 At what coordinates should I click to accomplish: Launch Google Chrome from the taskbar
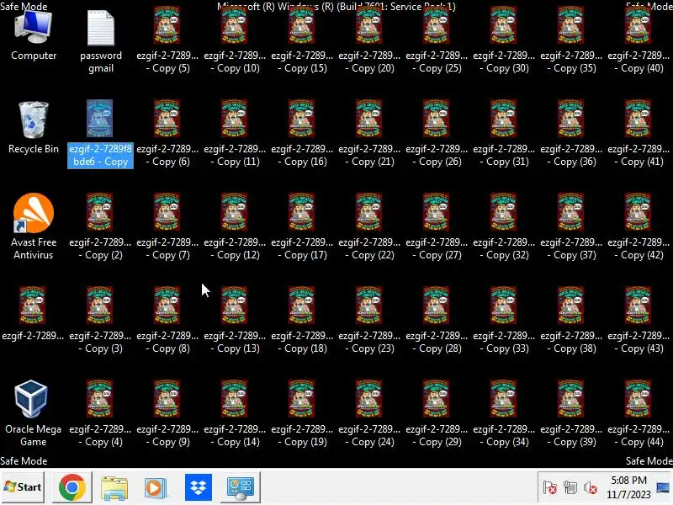(x=72, y=487)
